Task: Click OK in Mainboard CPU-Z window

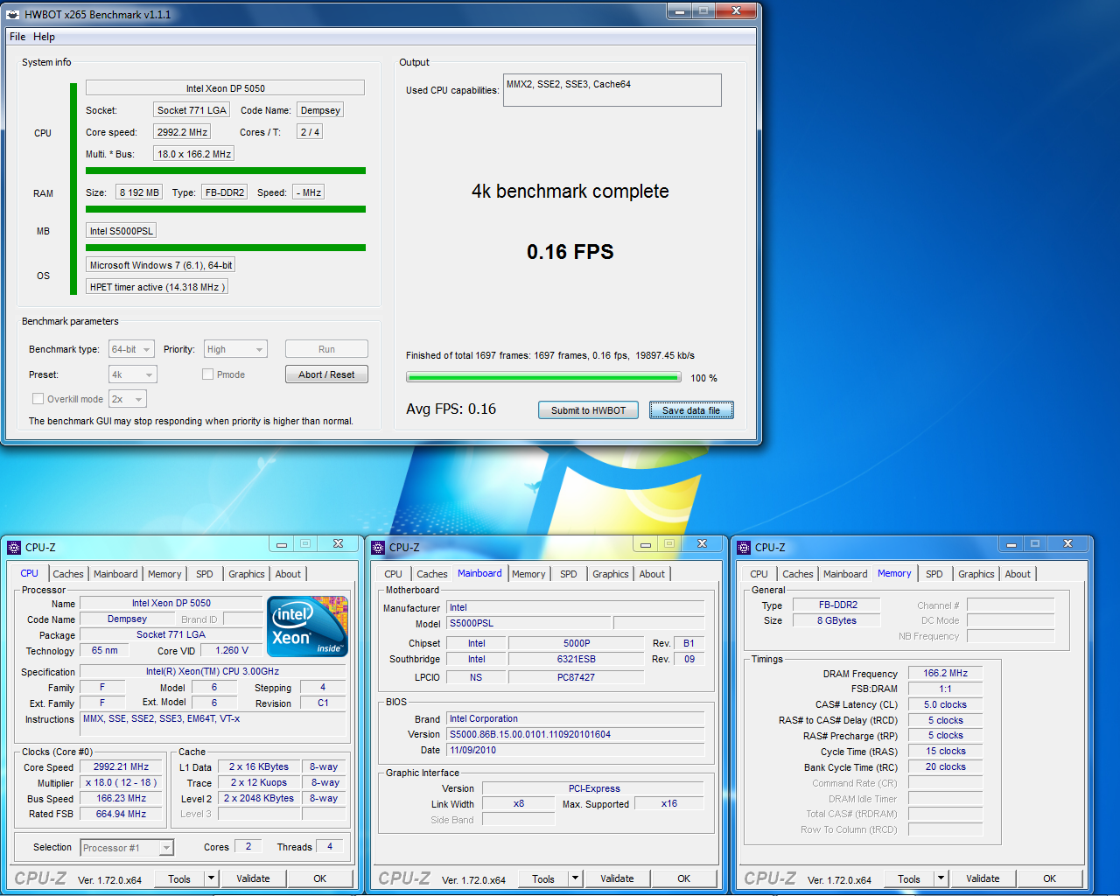Action: click(x=684, y=878)
